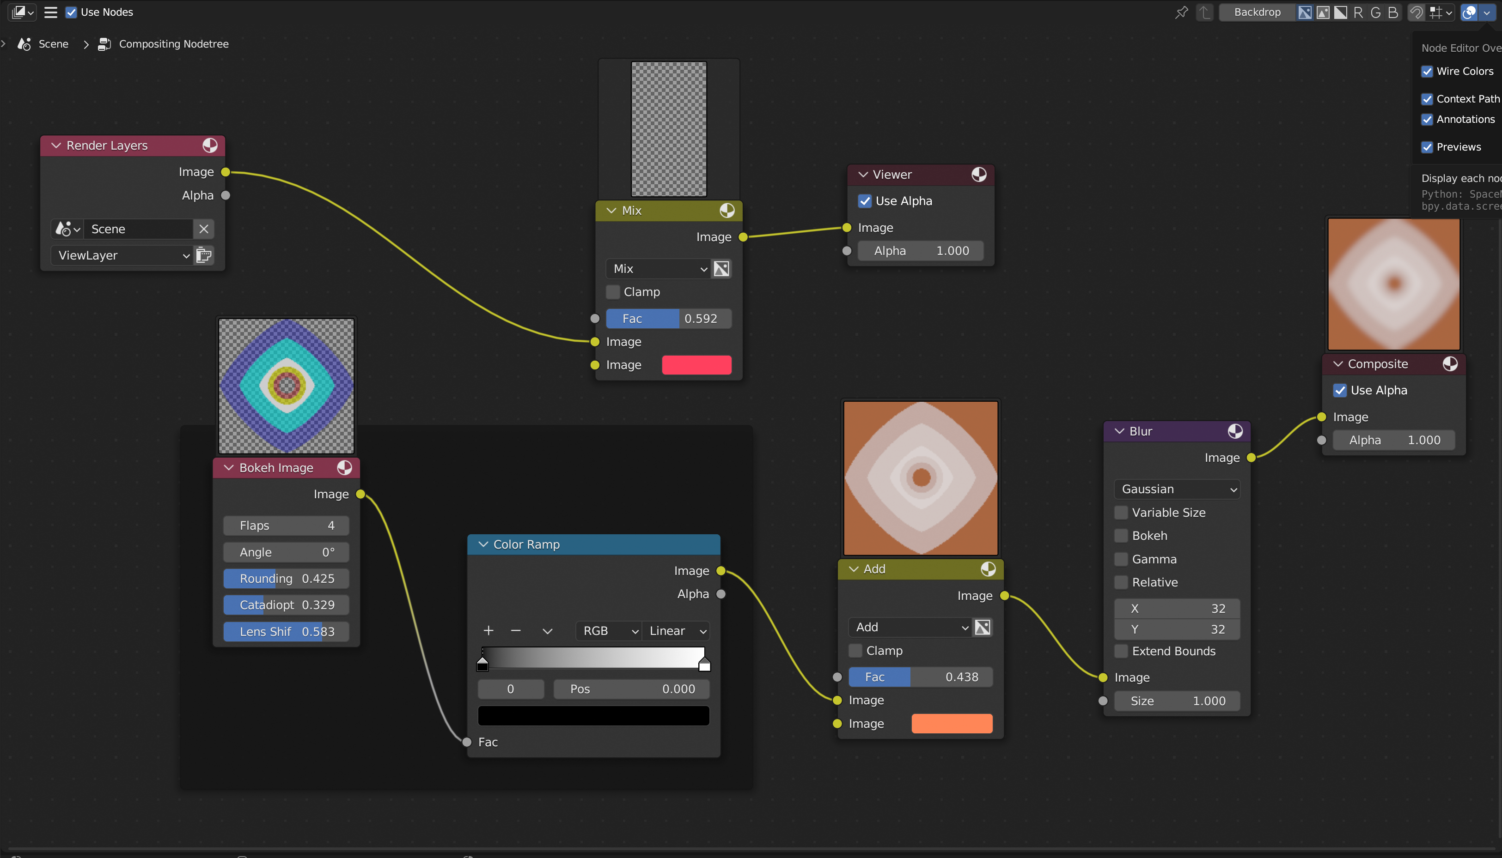Enable Clamp in the Mix node
1502x858 pixels.
(x=613, y=292)
